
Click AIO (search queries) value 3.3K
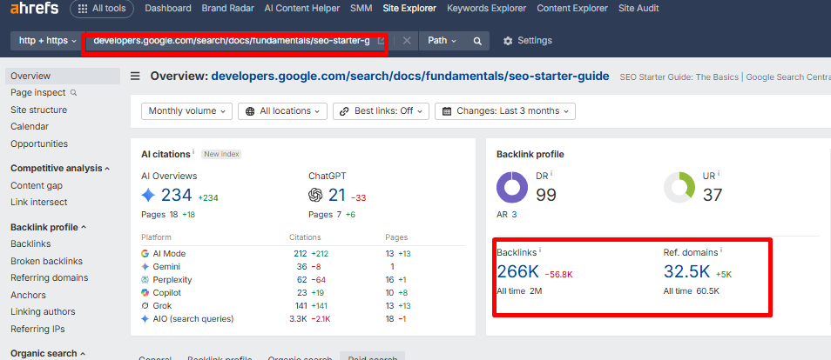[299, 319]
